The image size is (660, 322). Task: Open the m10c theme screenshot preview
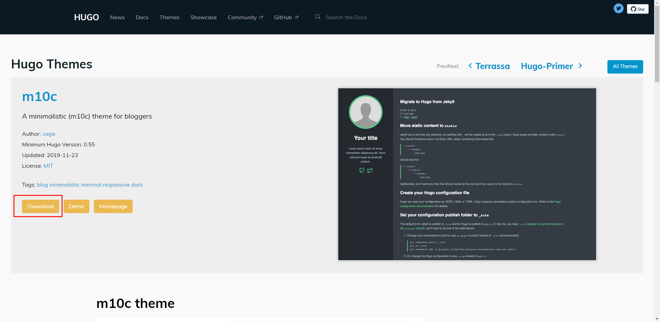[467, 174]
